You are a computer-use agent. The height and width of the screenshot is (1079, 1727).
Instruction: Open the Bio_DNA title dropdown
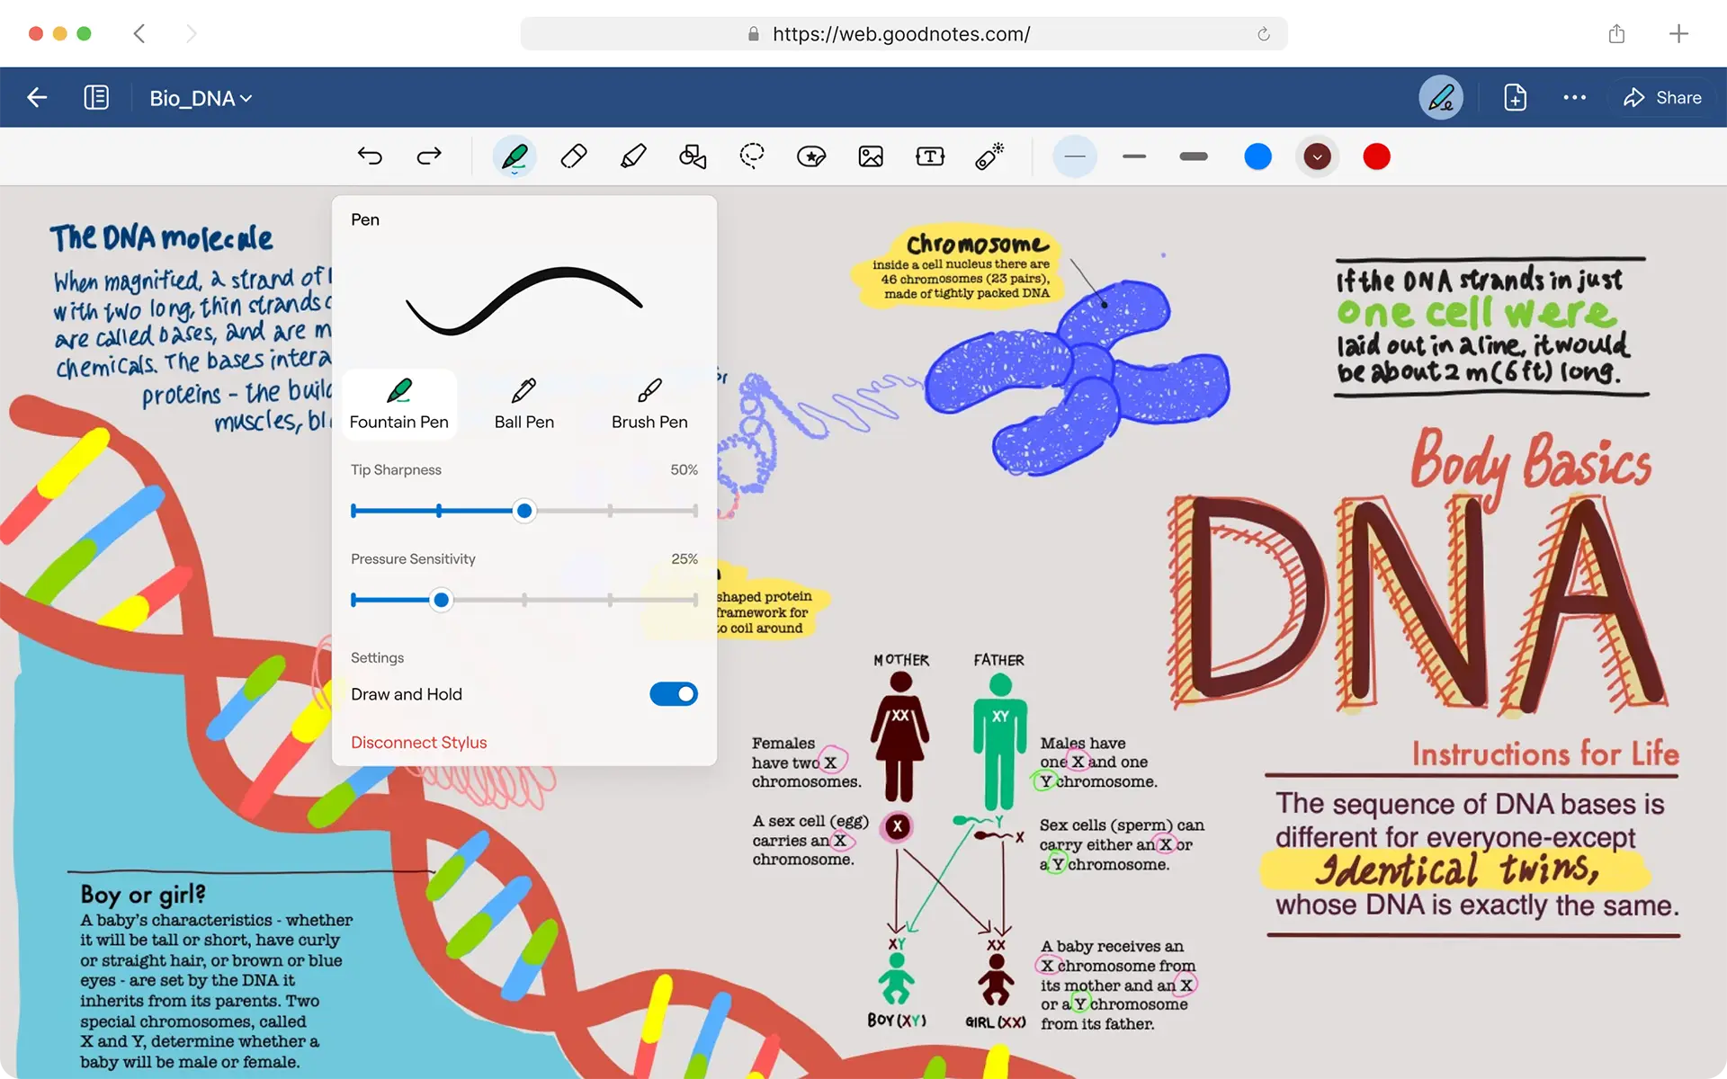click(201, 98)
